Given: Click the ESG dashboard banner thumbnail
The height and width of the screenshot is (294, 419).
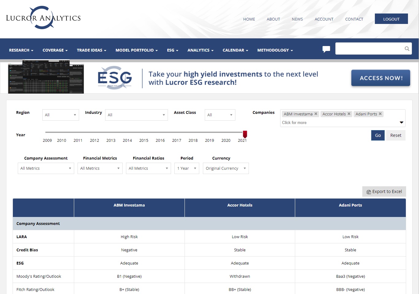Looking at the screenshot, I should point(46,77).
